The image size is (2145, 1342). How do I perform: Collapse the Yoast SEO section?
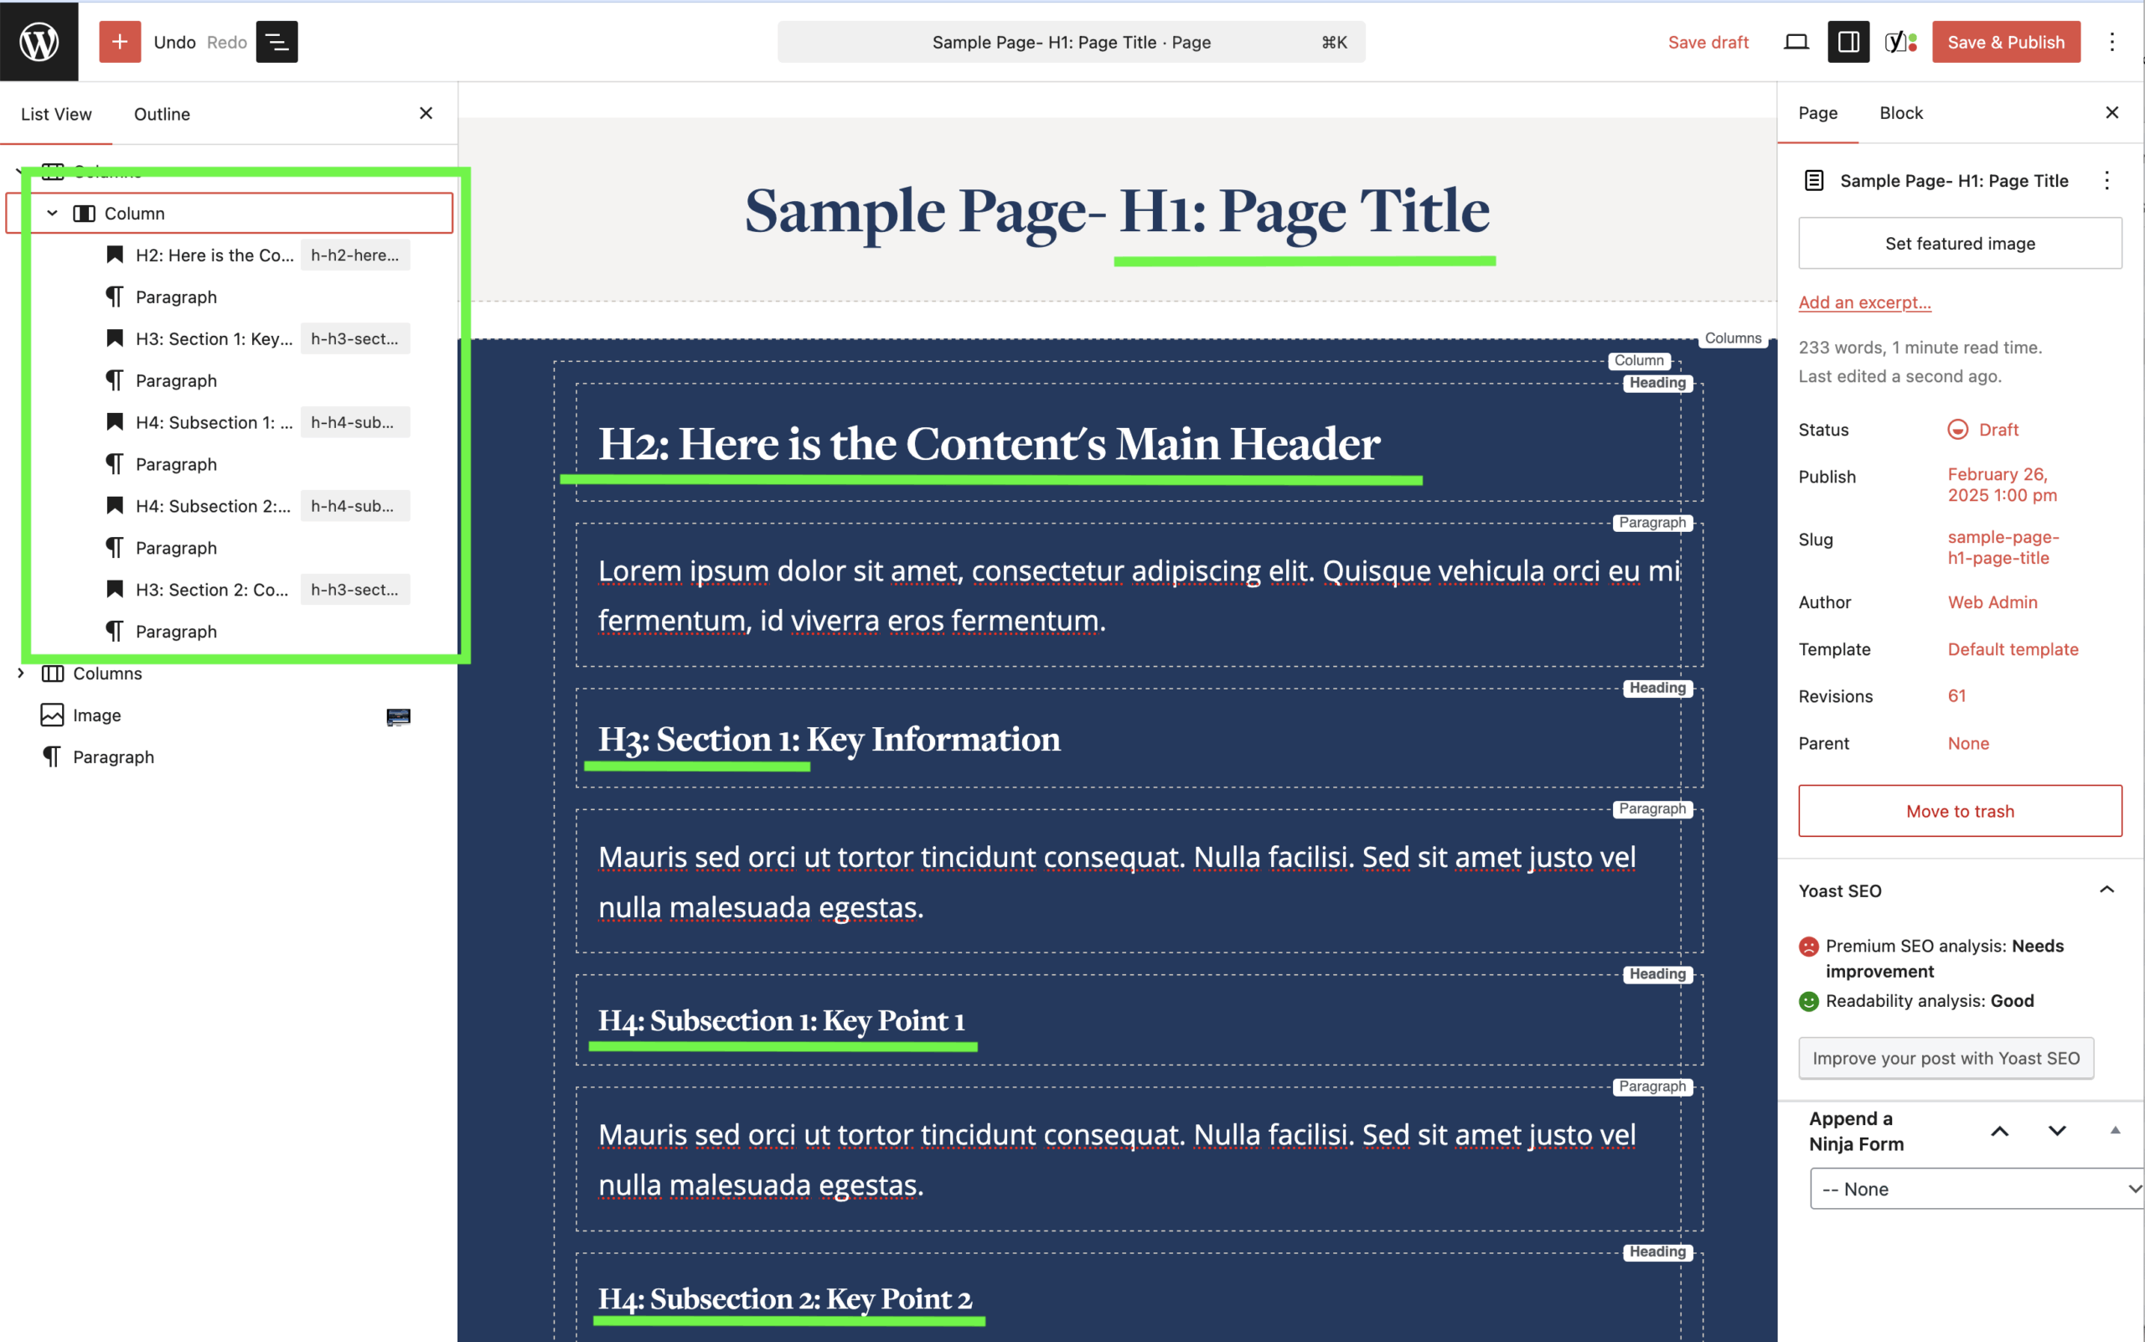click(x=2106, y=890)
